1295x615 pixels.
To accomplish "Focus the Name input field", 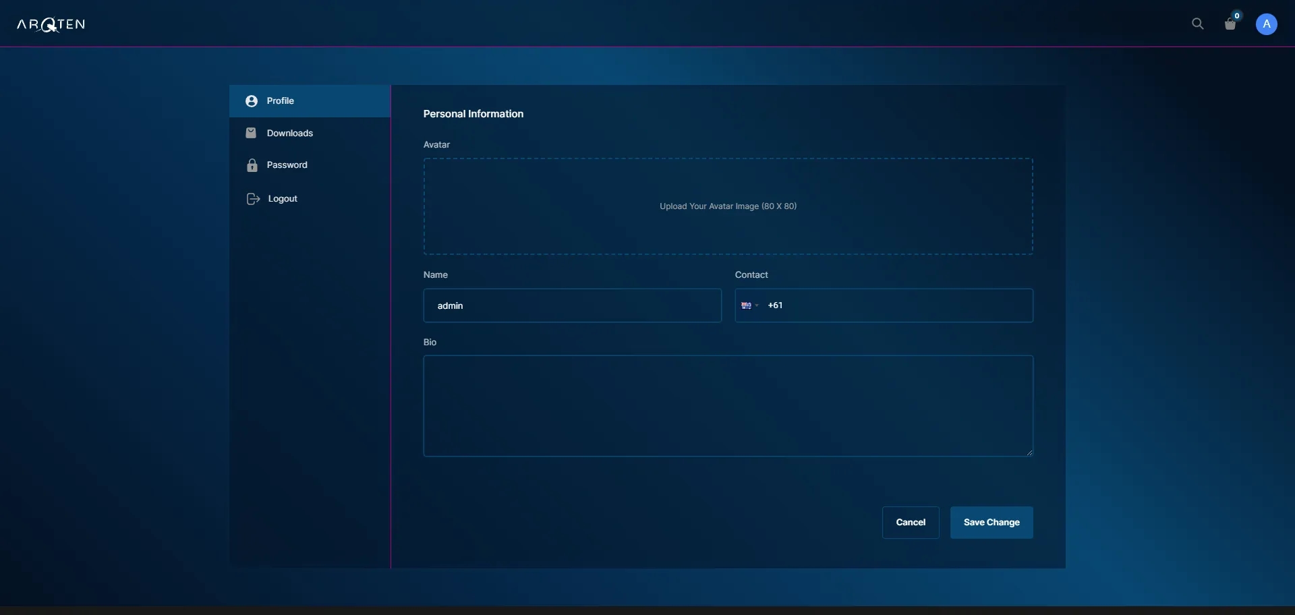I will tap(573, 305).
